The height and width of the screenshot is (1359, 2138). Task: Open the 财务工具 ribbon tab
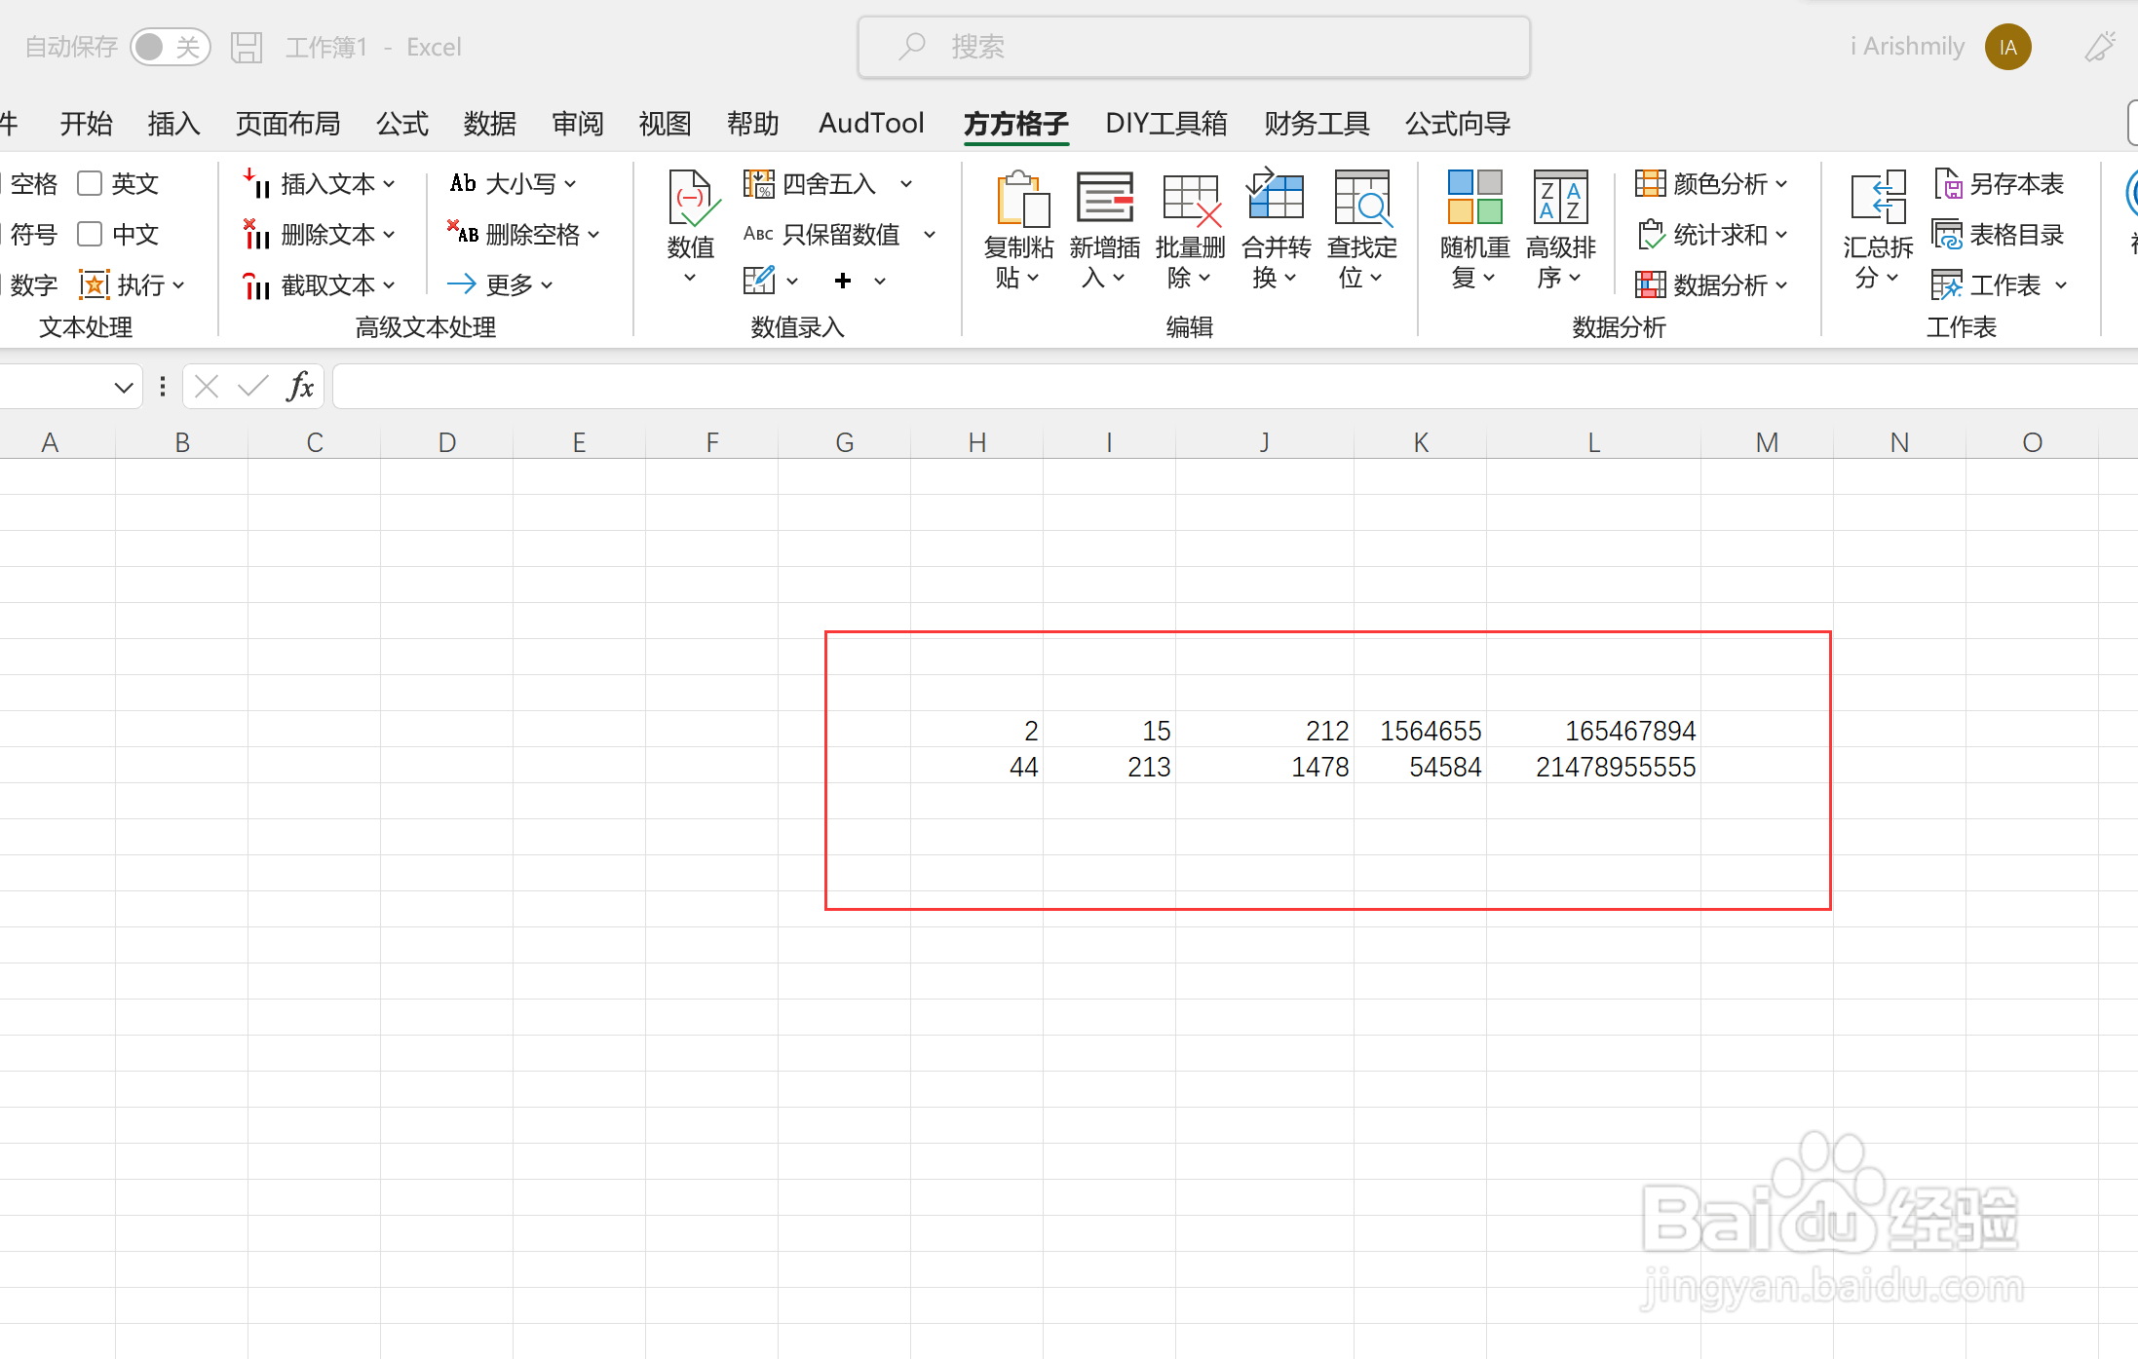1316,123
